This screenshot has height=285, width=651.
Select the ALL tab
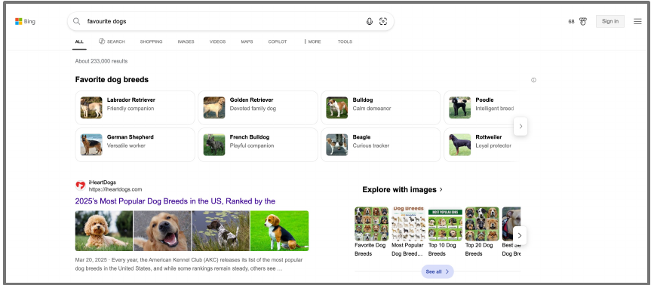pyautogui.click(x=79, y=42)
